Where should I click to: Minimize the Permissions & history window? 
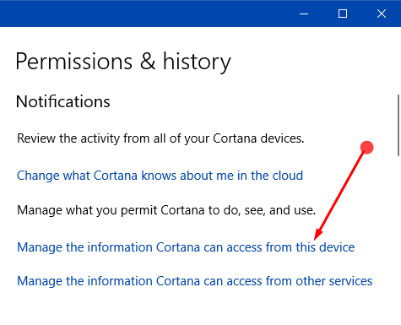click(304, 14)
